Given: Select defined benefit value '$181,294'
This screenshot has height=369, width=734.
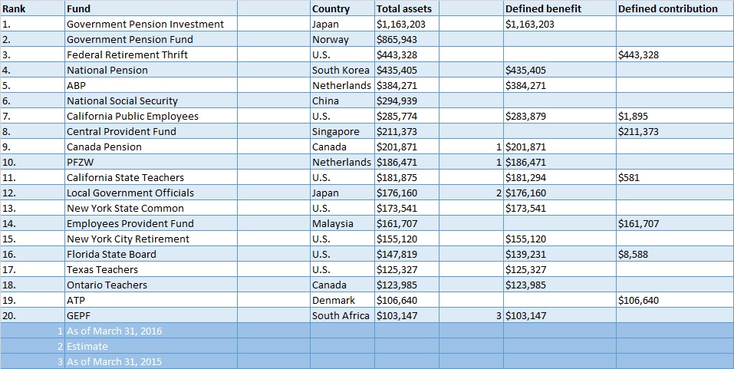Looking at the screenshot, I should pos(560,177).
